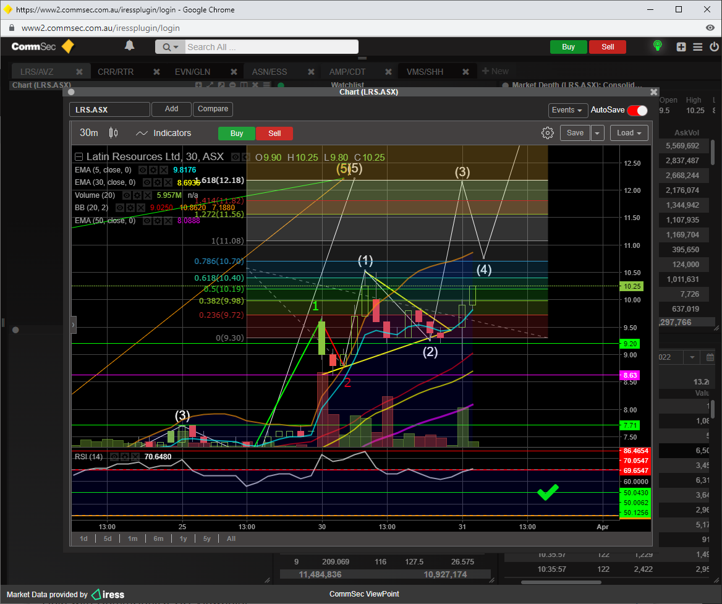This screenshot has height=604, width=722.
Task: Click the 8.63 magenta price level marker
Action: tap(631, 375)
